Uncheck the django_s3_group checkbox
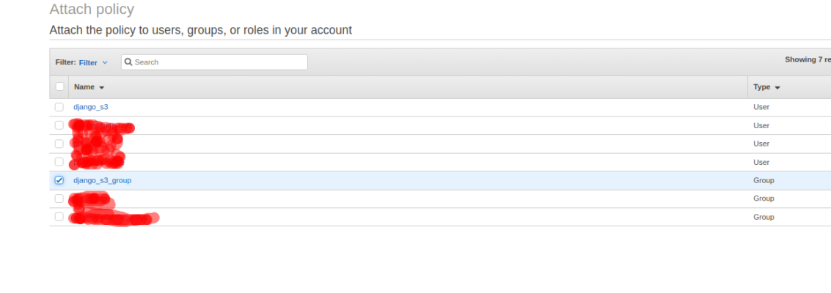Image resolution: width=831 pixels, height=293 pixels. pos(59,180)
